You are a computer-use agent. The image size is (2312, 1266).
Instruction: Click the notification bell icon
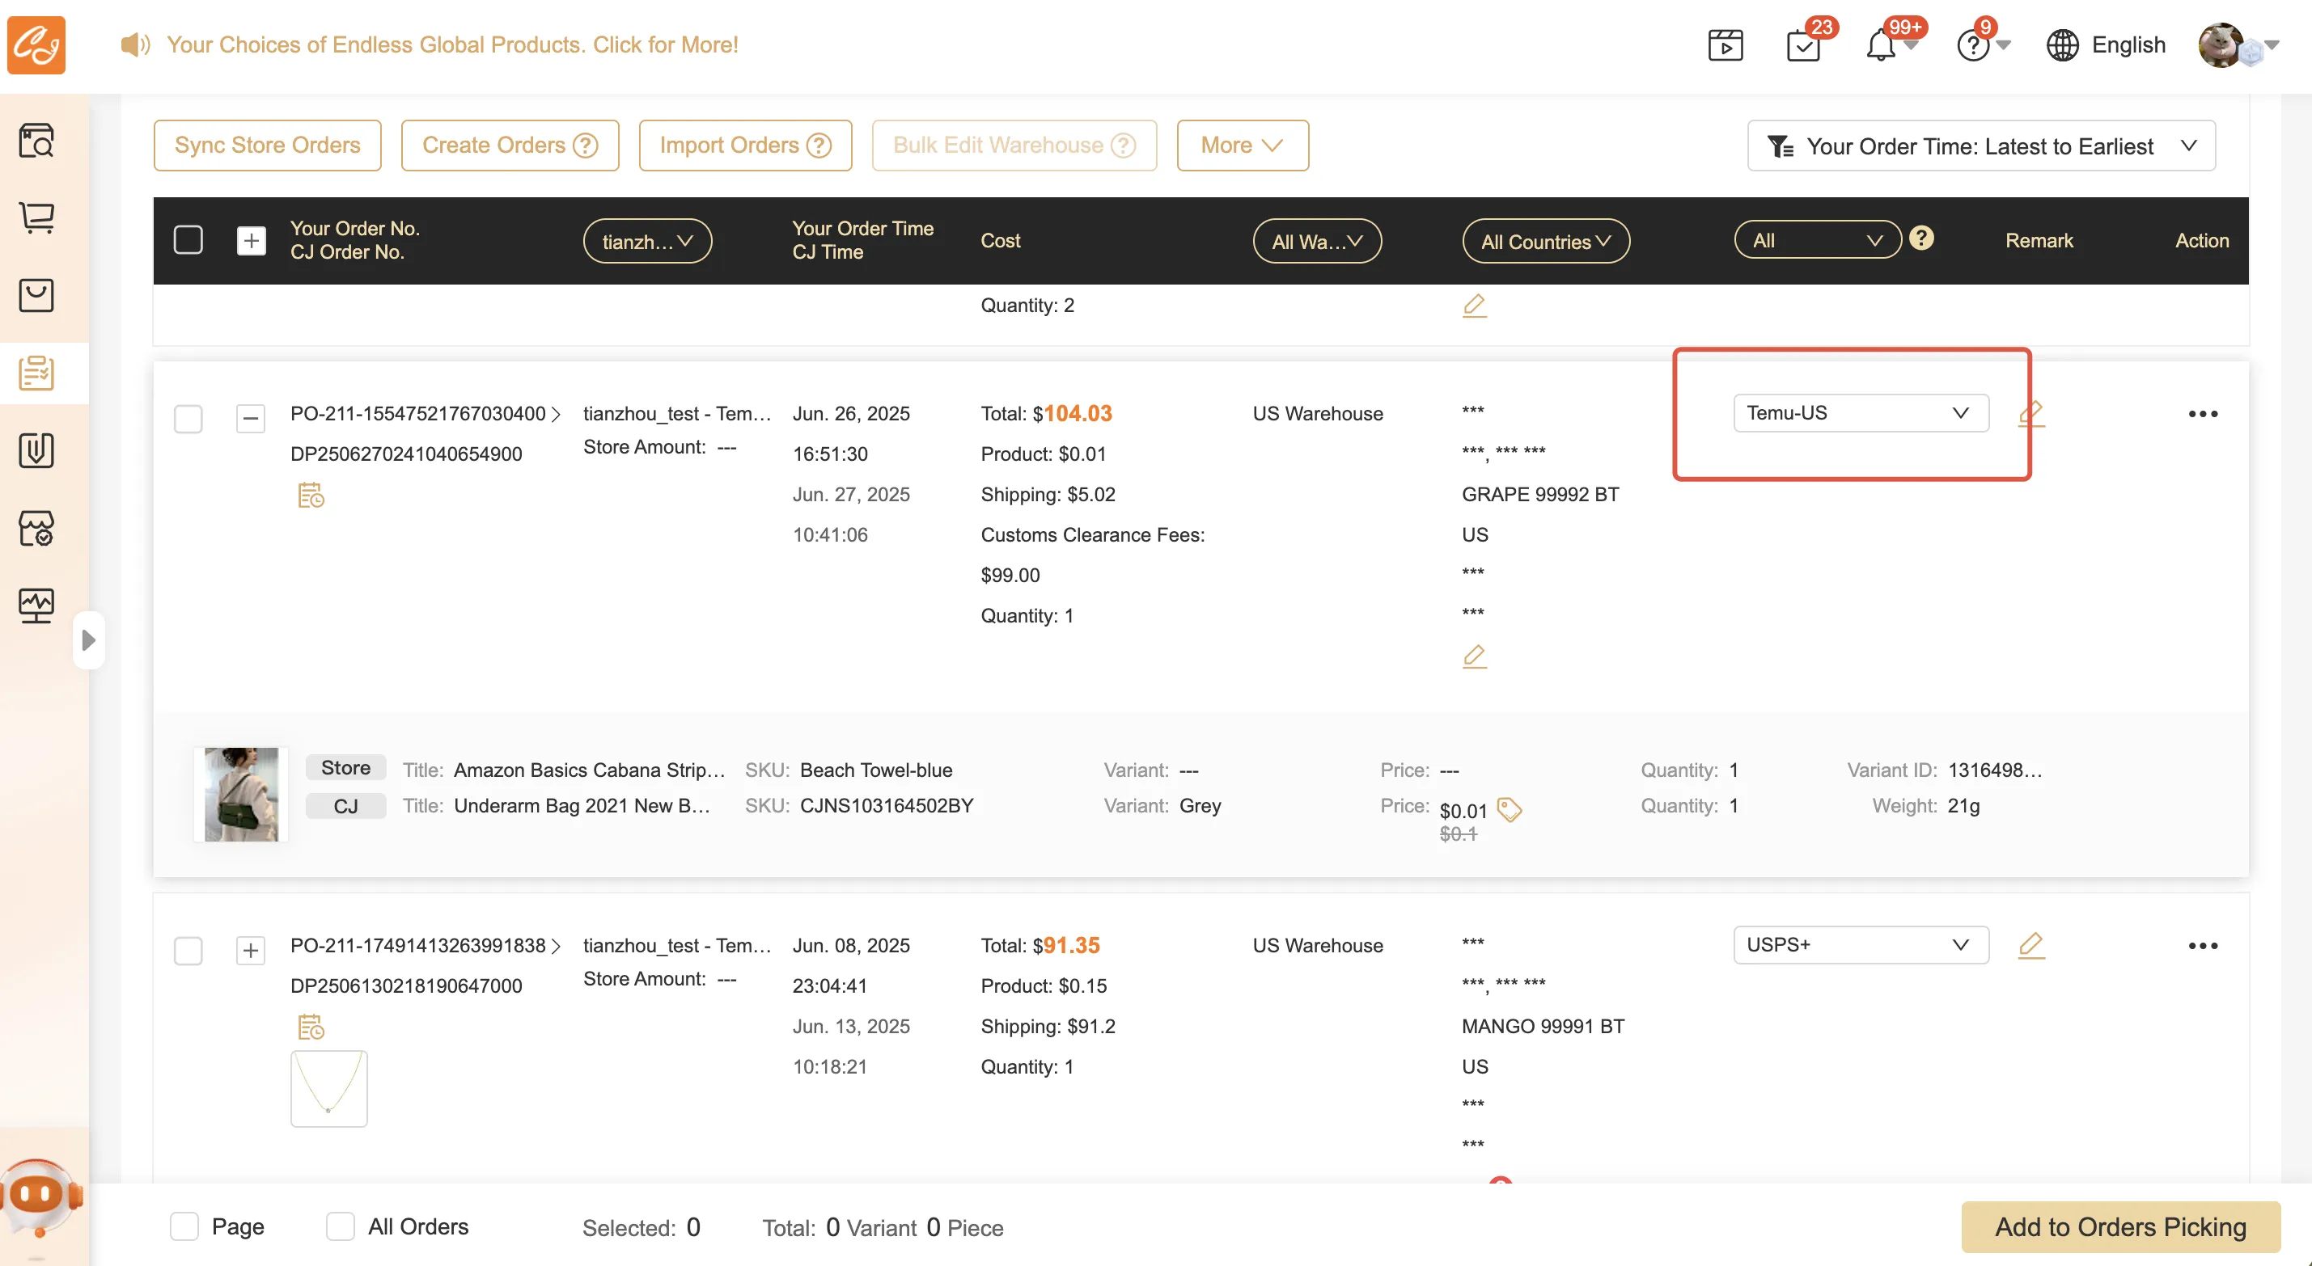click(1880, 44)
